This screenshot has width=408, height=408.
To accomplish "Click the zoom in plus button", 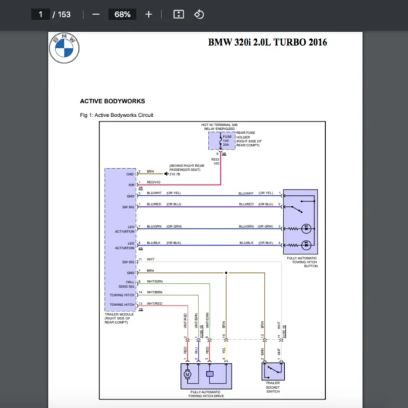I will pos(148,14).
